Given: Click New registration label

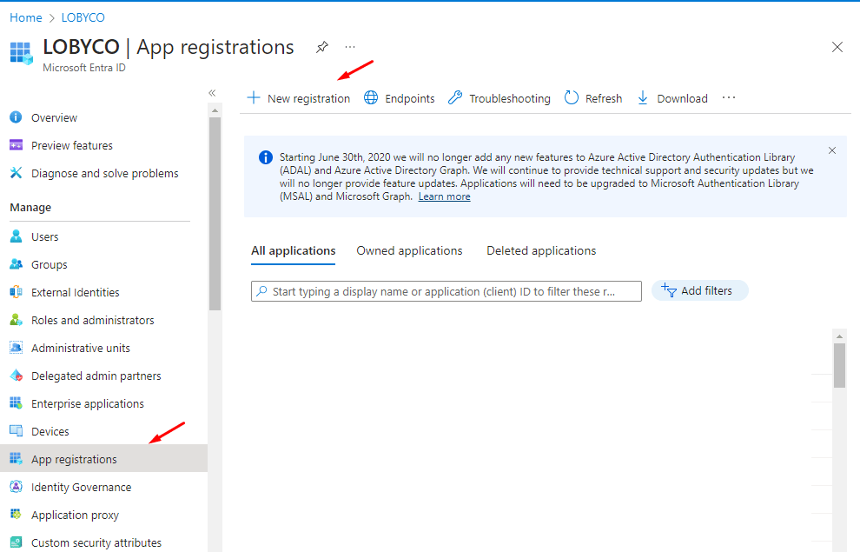Looking at the screenshot, I should click(x=308, y=99).
